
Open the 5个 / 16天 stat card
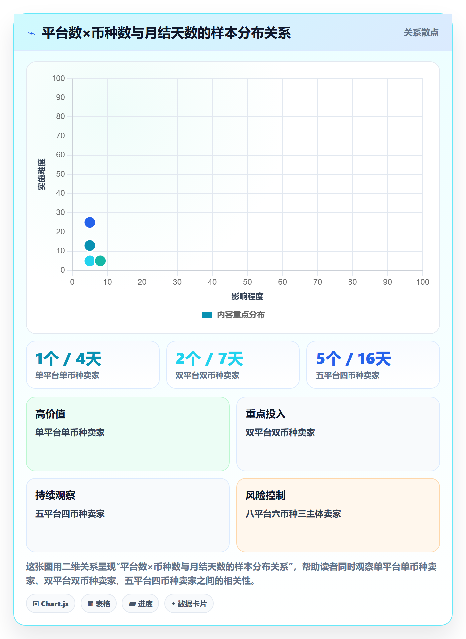373,365
